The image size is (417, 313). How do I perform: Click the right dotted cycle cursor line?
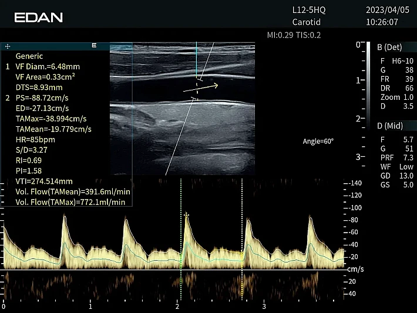click(242, 241)
